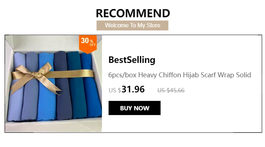Click the 30% OFF orange badge
The image size is (265, 147).
(88, 44)
